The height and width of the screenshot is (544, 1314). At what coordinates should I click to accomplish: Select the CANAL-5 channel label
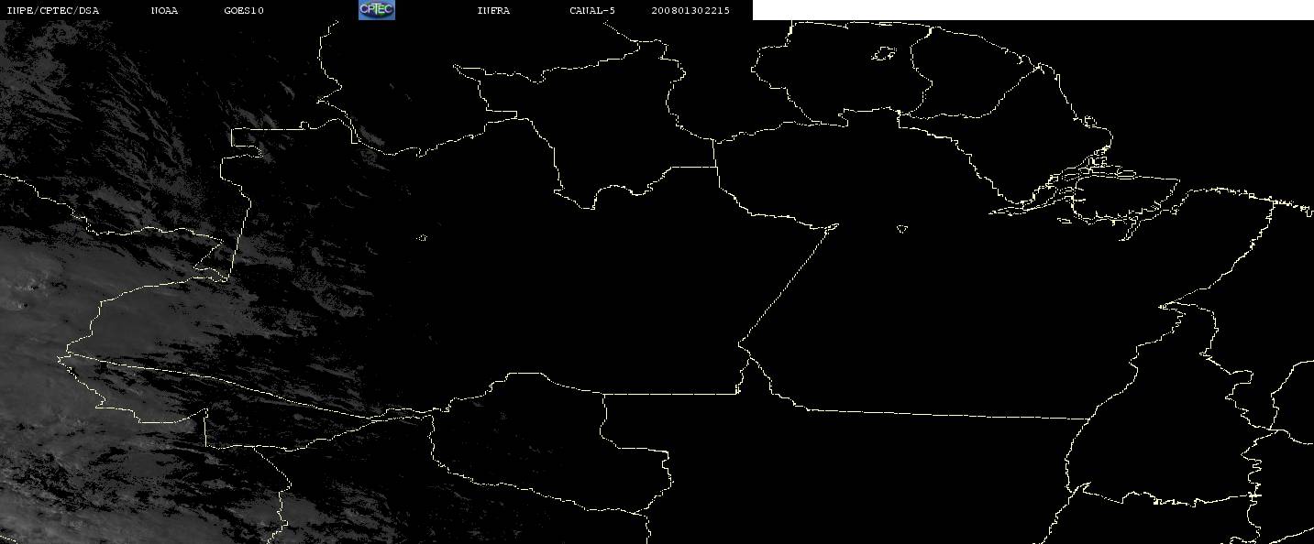(x=592, y=11)
